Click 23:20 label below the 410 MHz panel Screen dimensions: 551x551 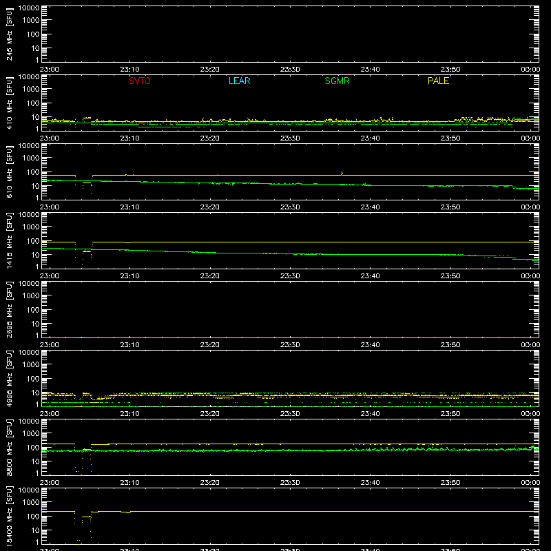point(210,138)
